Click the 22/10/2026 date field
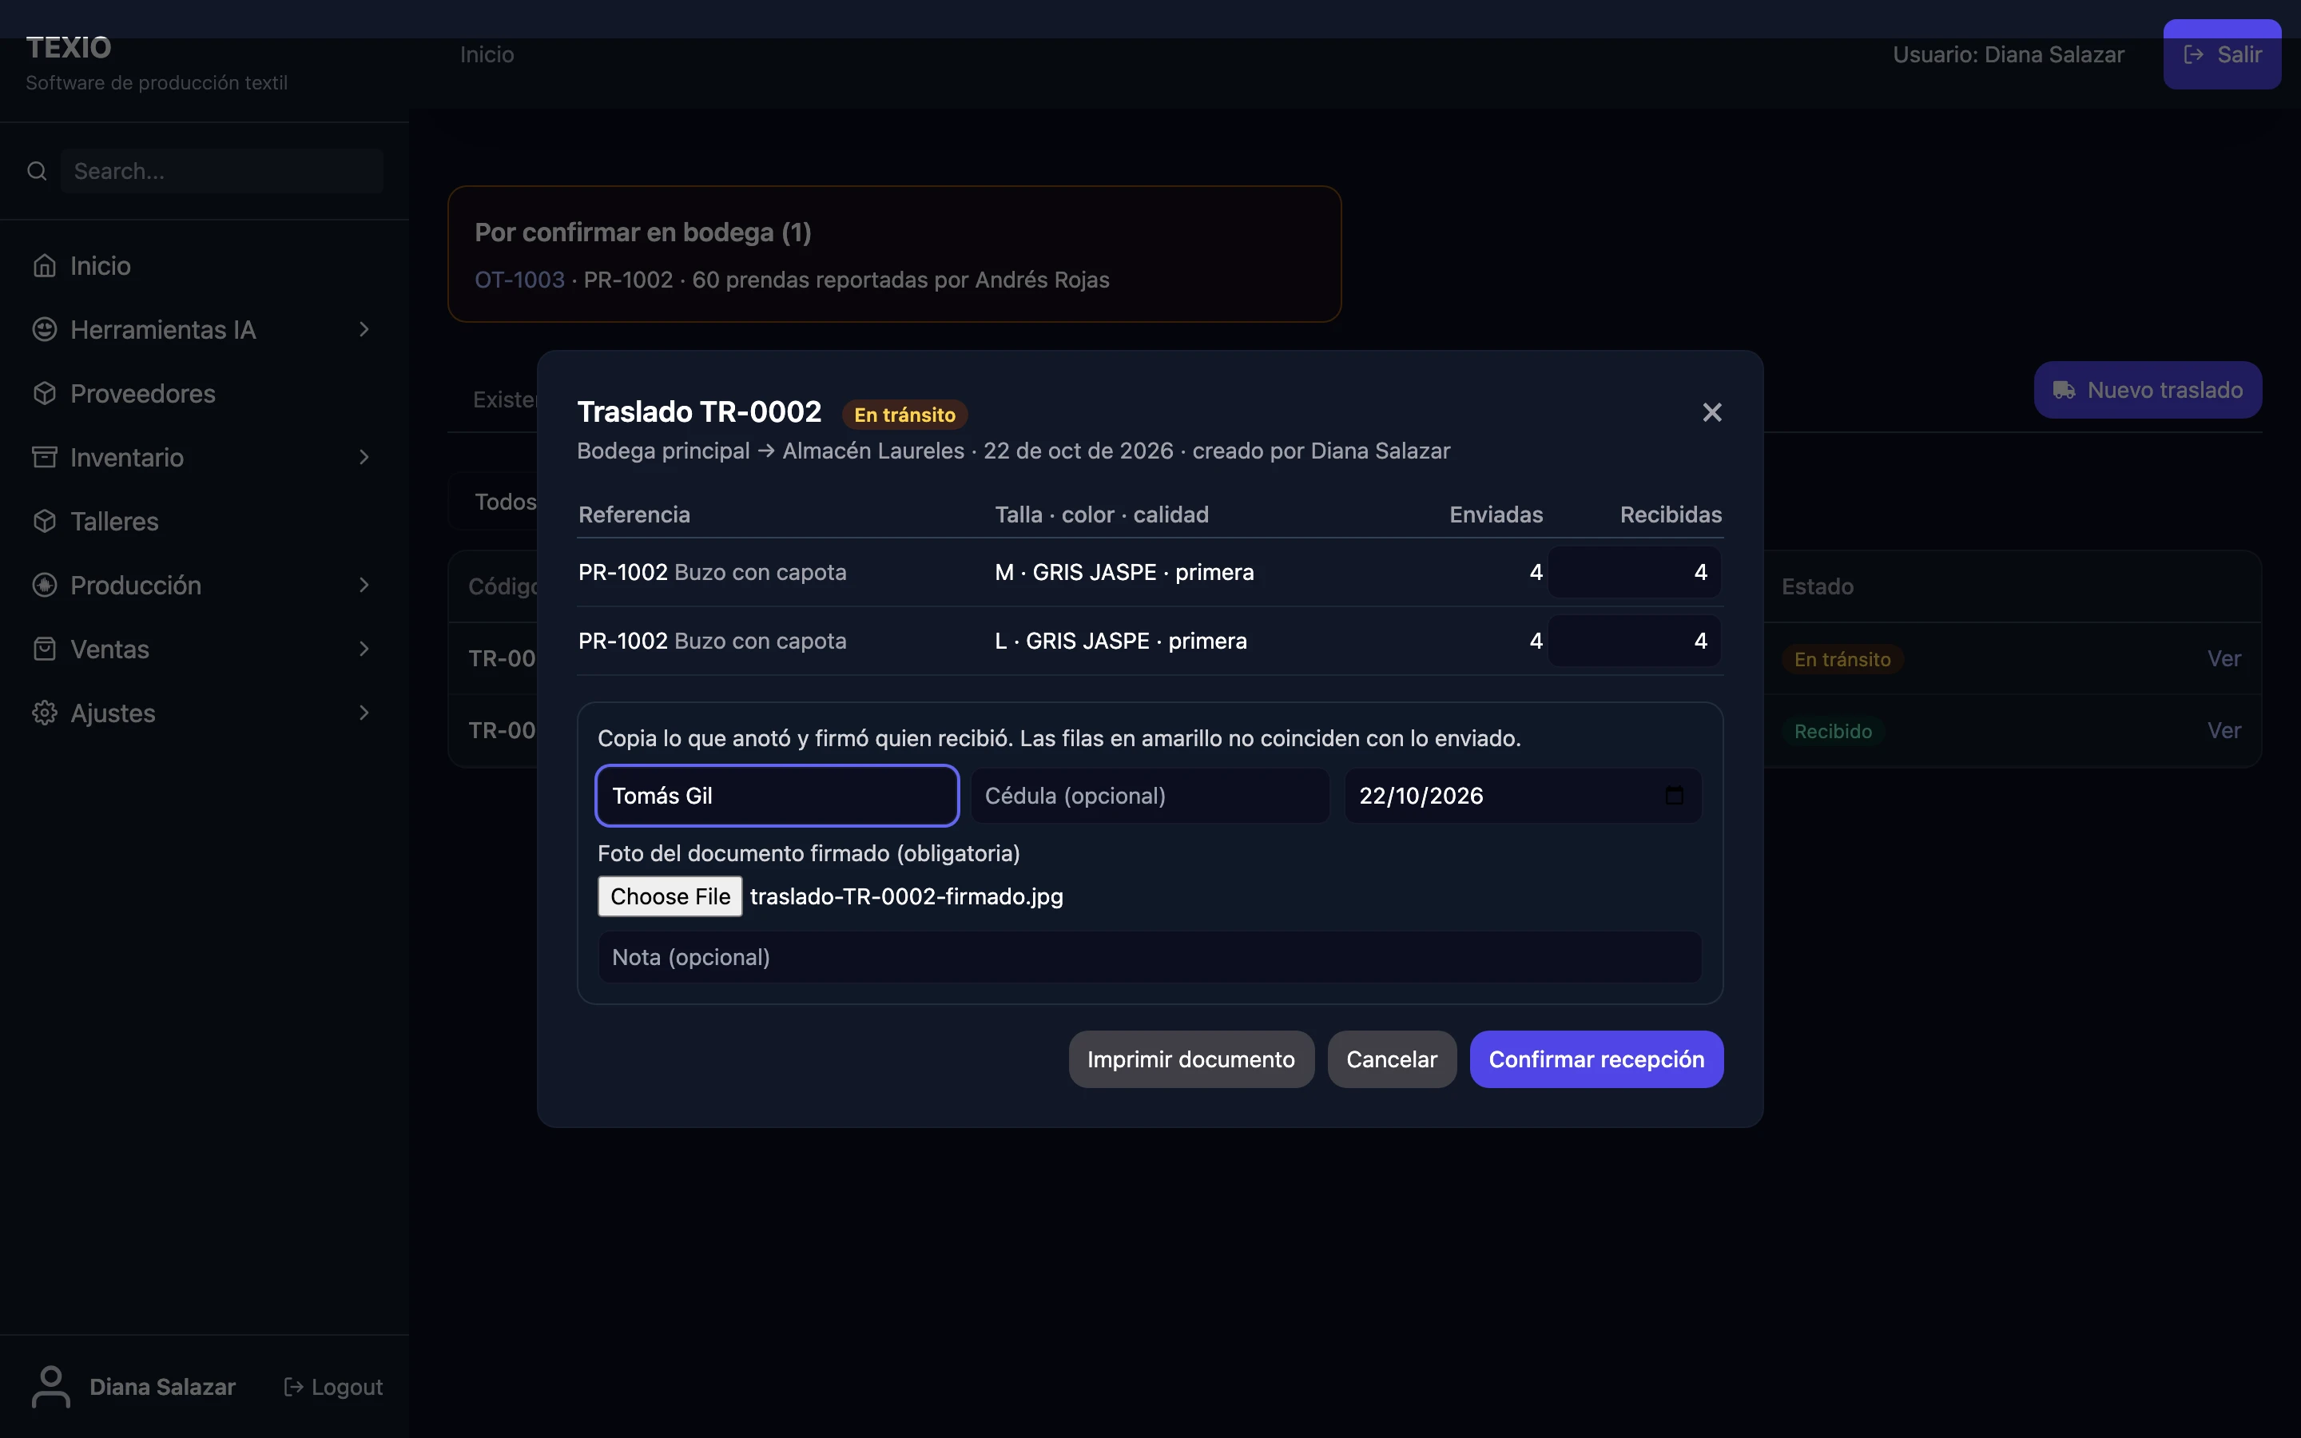The width and height of the screenshot is (2301, 1438). click(1522, 795)
